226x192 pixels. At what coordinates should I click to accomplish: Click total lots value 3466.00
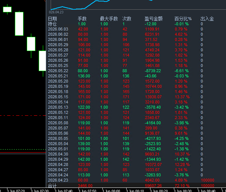(85, 186)
